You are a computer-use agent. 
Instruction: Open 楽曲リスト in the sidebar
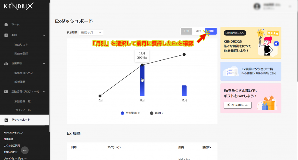pos(21,45)
